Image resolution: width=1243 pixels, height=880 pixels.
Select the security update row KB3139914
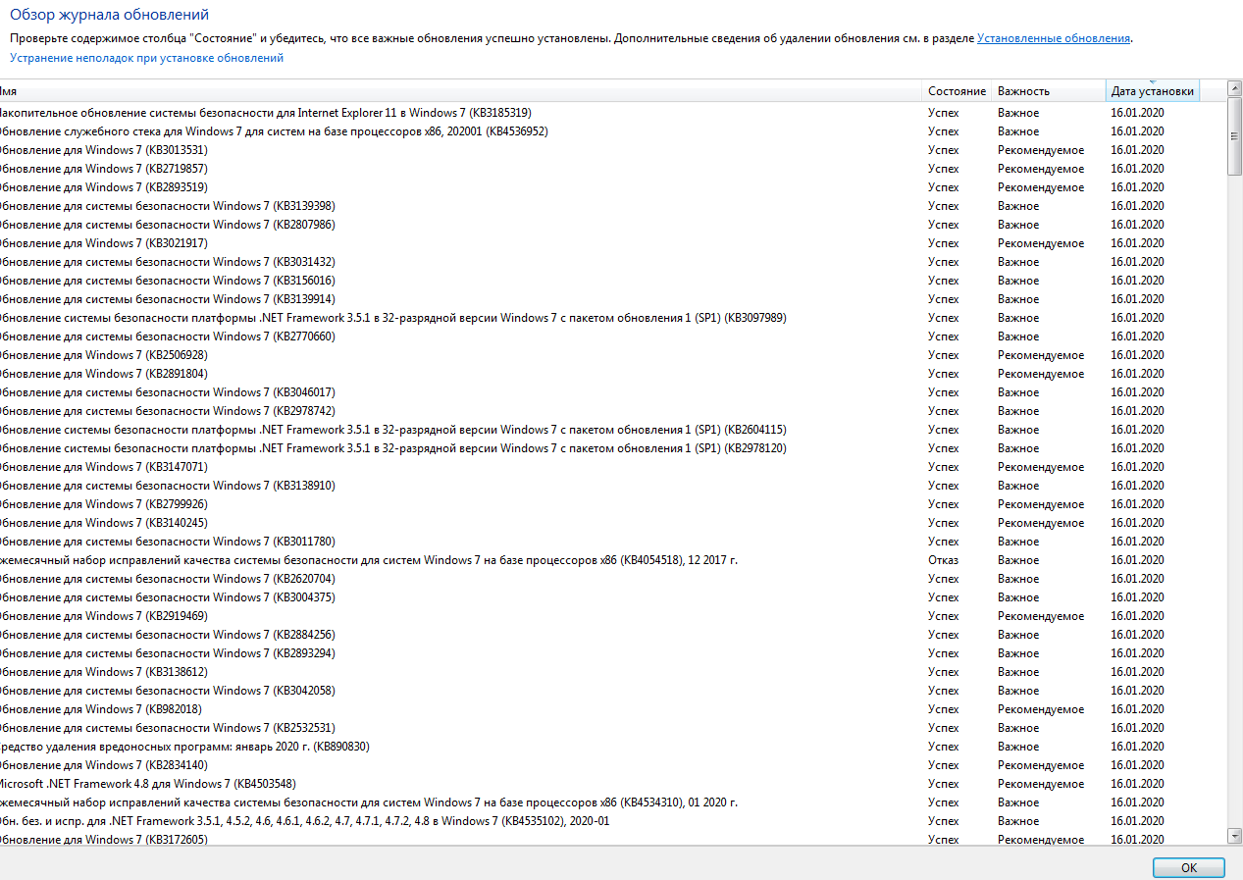(613, 299)
